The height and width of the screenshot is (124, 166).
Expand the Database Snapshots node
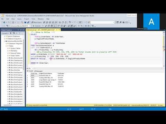point(4,39)
